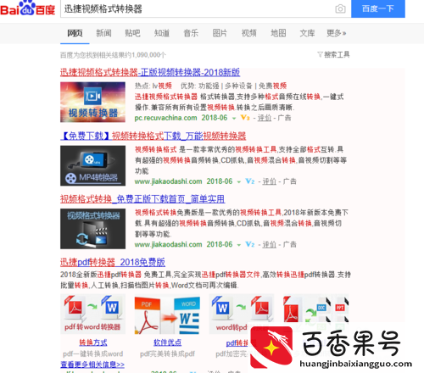Switch to the 图片 tab

[220, 33]
